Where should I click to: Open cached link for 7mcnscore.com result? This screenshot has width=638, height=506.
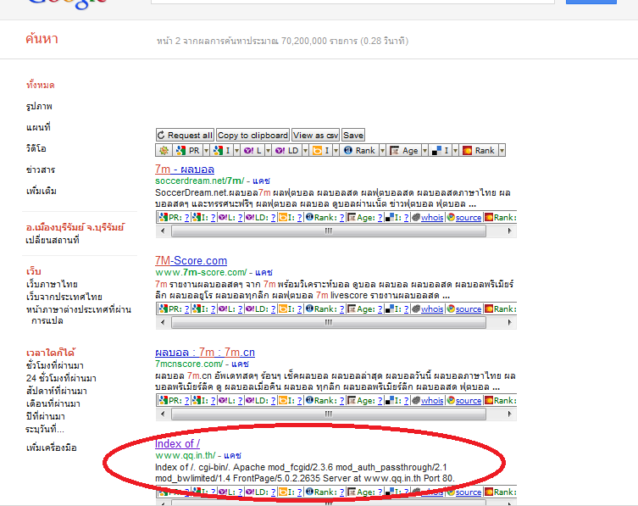click(x=240, y=364)
